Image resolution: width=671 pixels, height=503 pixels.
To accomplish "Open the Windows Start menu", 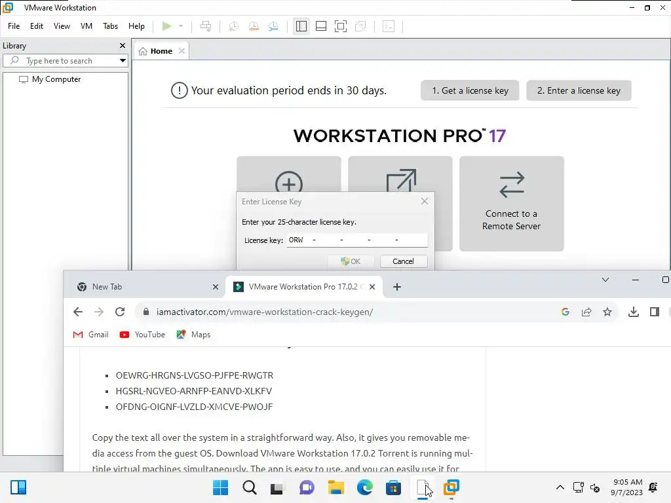I will pyautogui.click(x=220, y=487).
